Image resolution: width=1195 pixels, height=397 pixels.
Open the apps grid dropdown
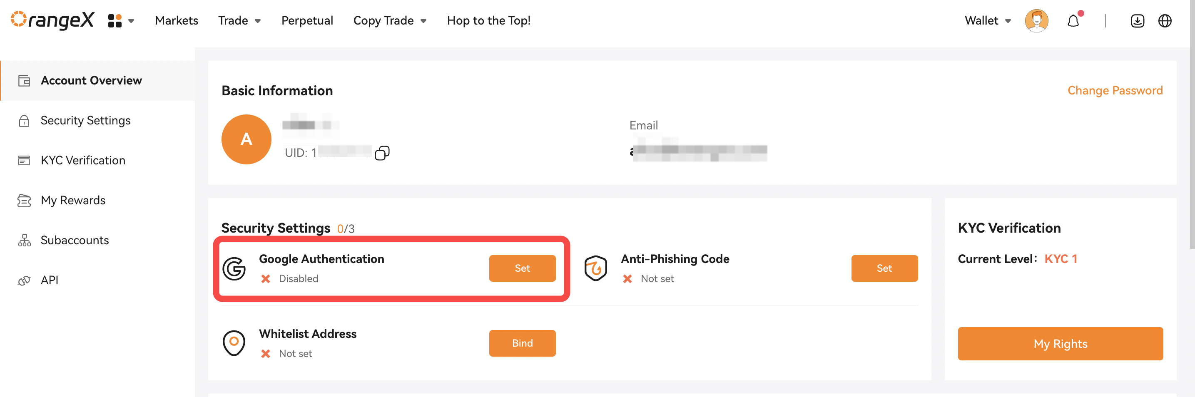pos(121,21)
